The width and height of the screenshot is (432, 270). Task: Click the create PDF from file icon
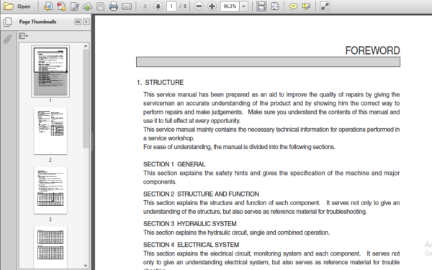tap(48, 6)
